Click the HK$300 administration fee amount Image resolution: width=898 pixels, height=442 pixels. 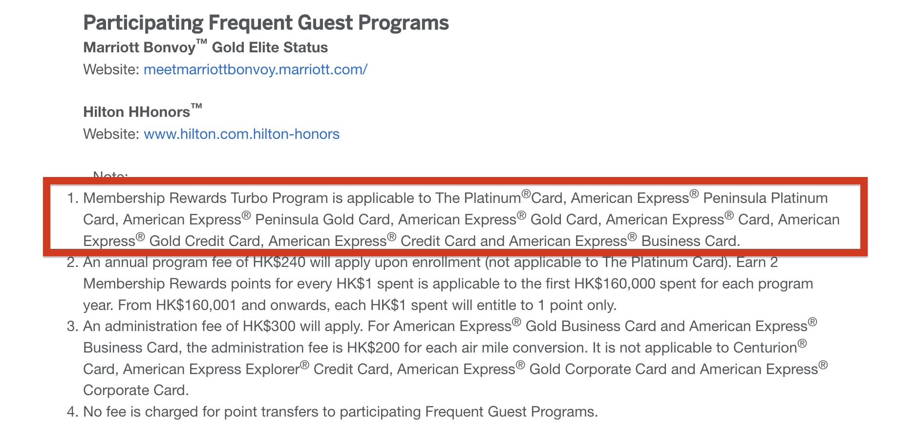[269, 326]
